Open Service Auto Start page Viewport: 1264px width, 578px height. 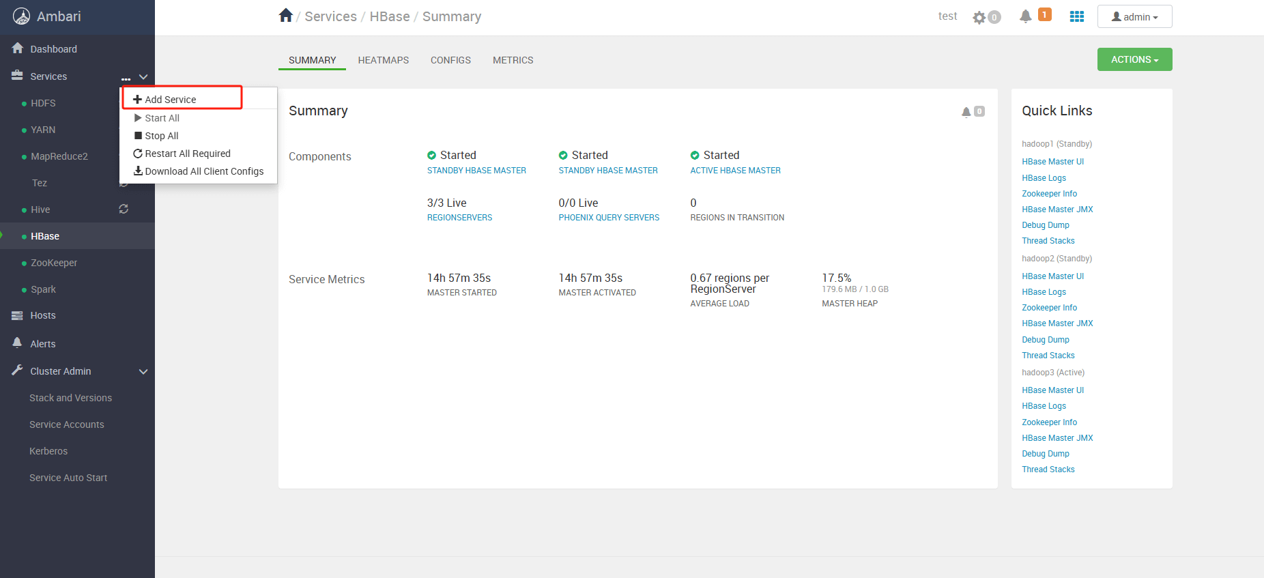point(68,478)
